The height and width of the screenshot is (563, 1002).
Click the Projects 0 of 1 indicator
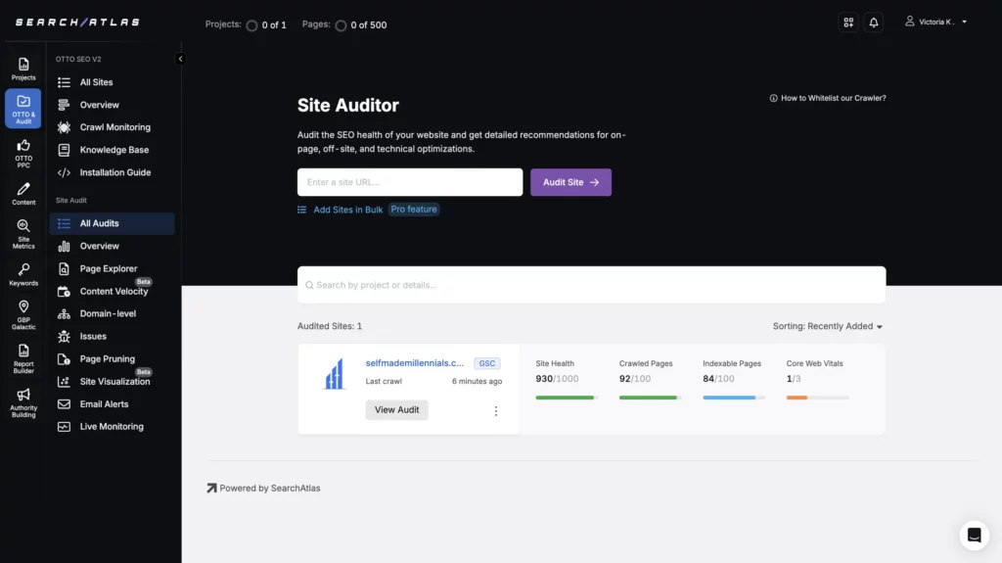[x=246, y=24]
